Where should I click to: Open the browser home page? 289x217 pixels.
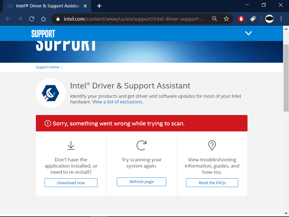[x=43, y=19]
